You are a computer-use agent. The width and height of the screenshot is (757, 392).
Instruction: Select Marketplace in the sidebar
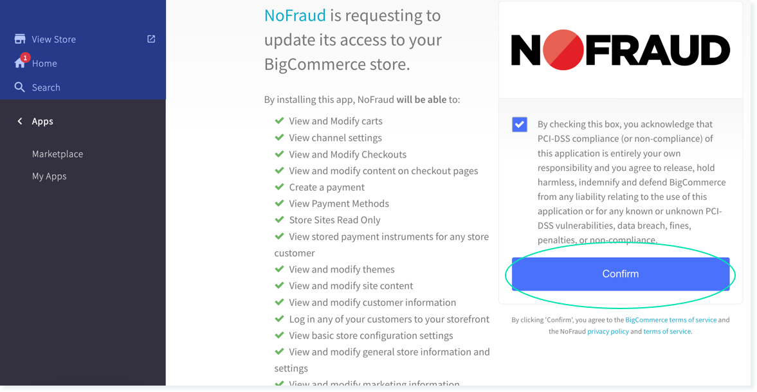pos(57,154)
